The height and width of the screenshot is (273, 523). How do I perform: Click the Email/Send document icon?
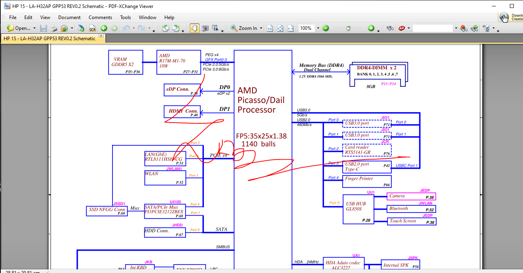[x=81, y=28]
